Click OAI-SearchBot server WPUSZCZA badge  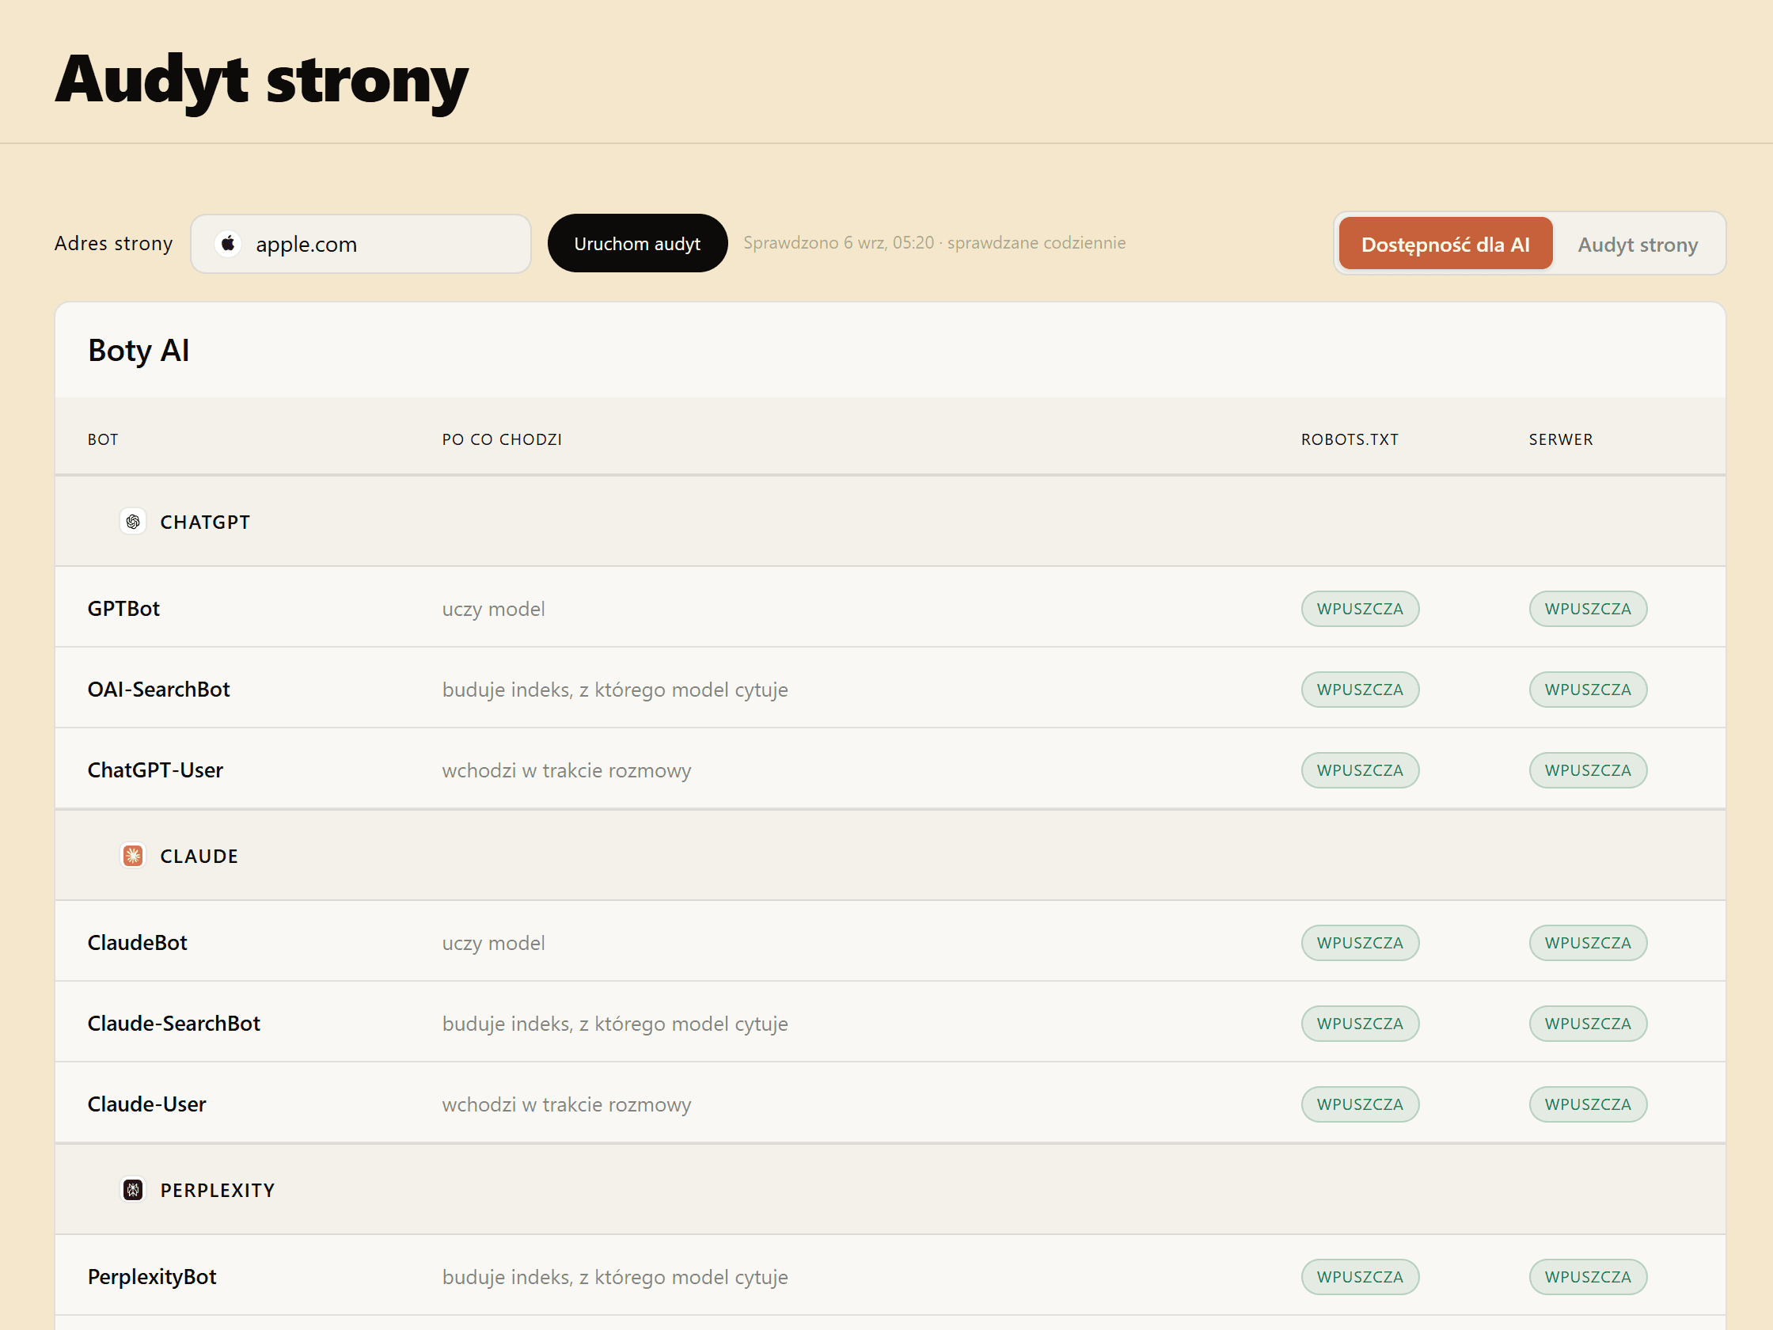coord(1588,690)
